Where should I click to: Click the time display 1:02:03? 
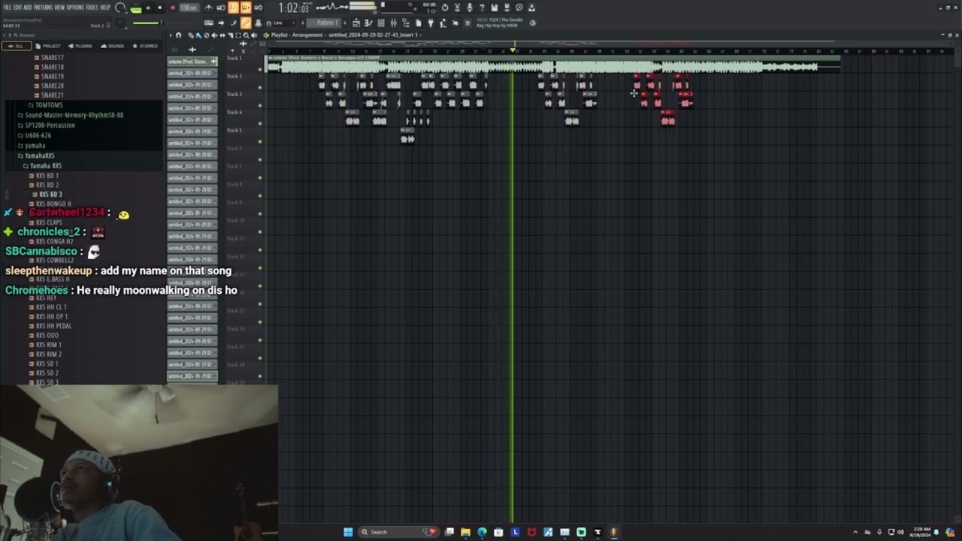[x=294, y=8]
